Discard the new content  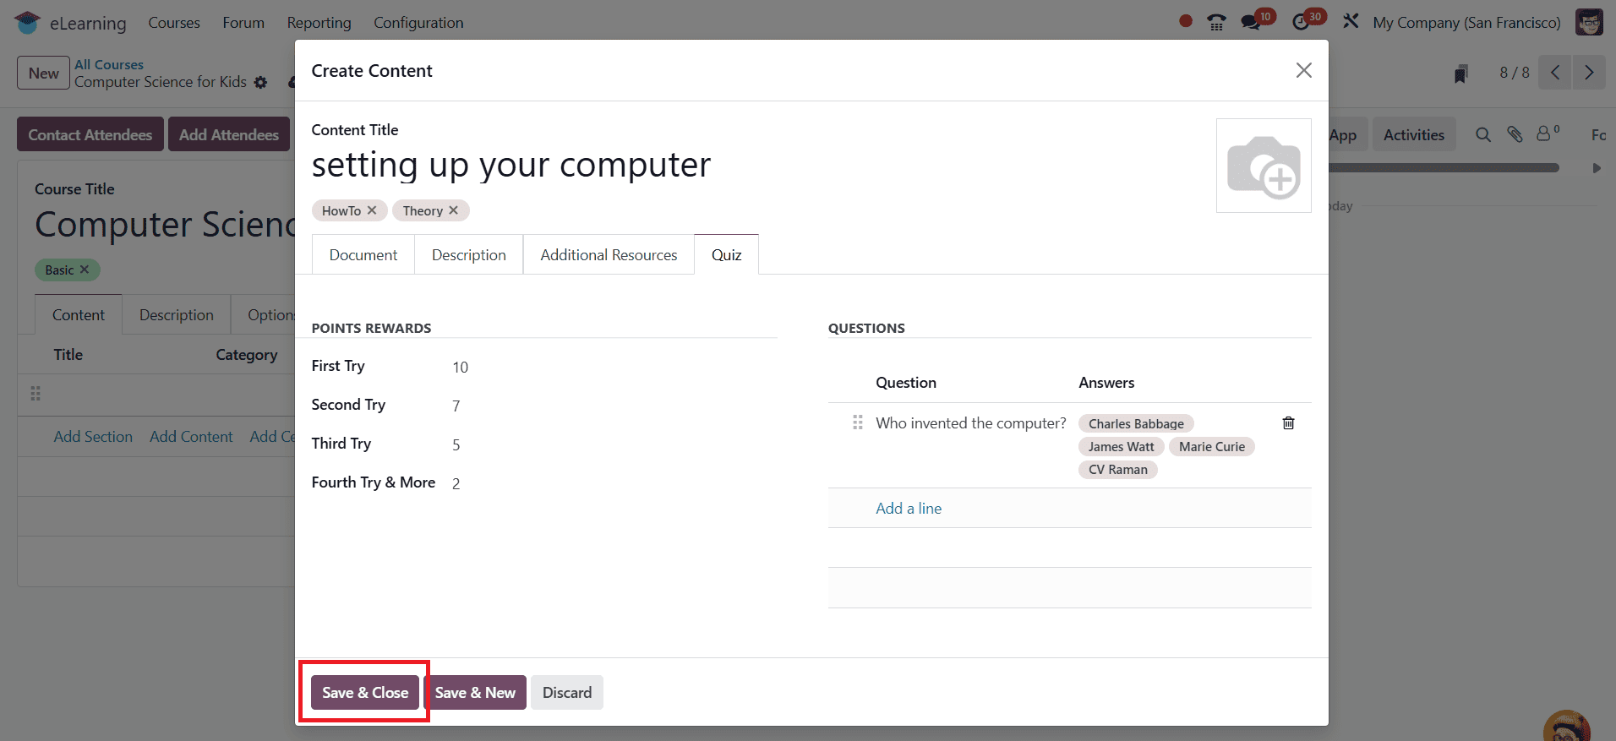567,693
